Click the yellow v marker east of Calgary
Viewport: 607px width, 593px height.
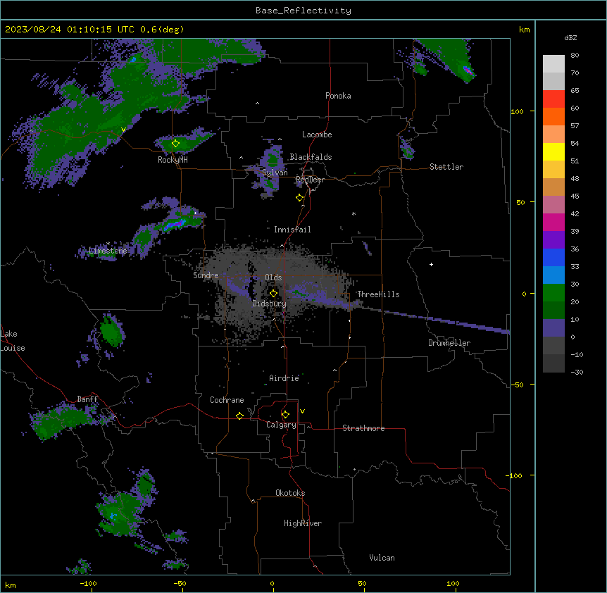[x=302, y=411]
